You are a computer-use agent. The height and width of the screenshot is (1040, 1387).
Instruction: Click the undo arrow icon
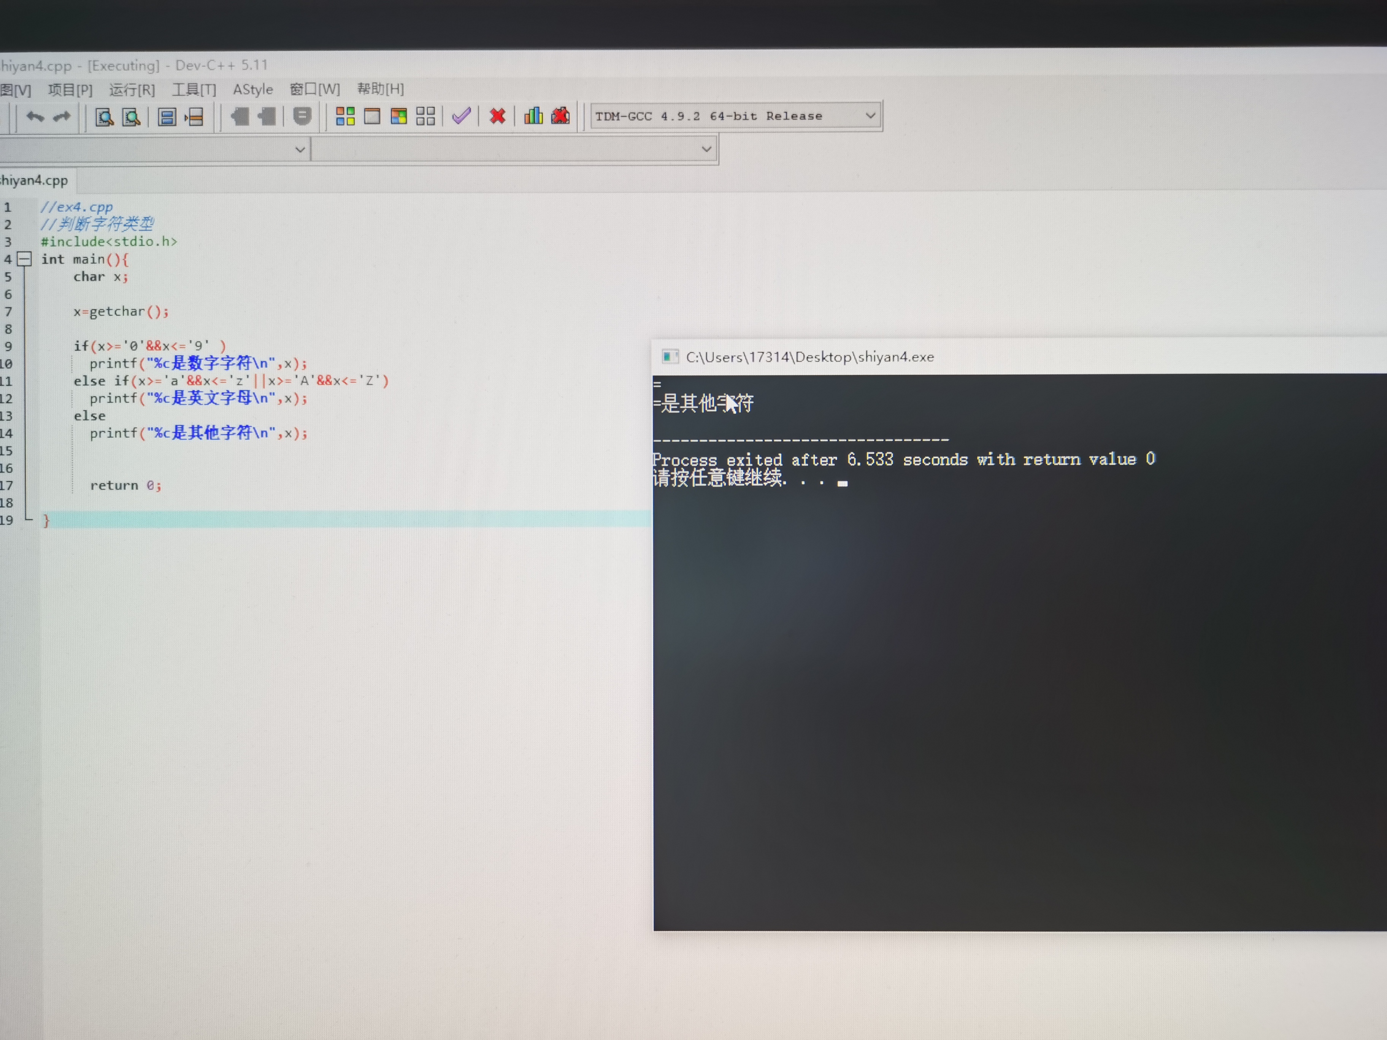click(x=35, y=117)
